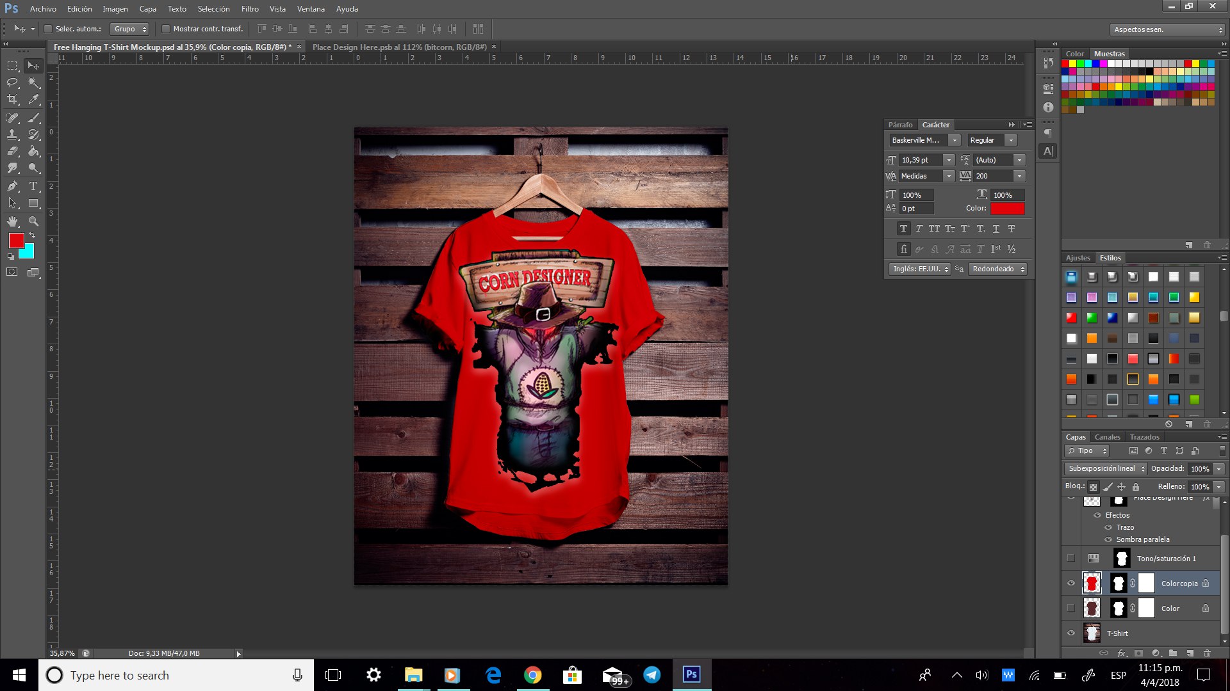Open the Aspectos esen. workspace dropdown
Viewport: 1230px width, 691px height.
(x=1167, y=29)
